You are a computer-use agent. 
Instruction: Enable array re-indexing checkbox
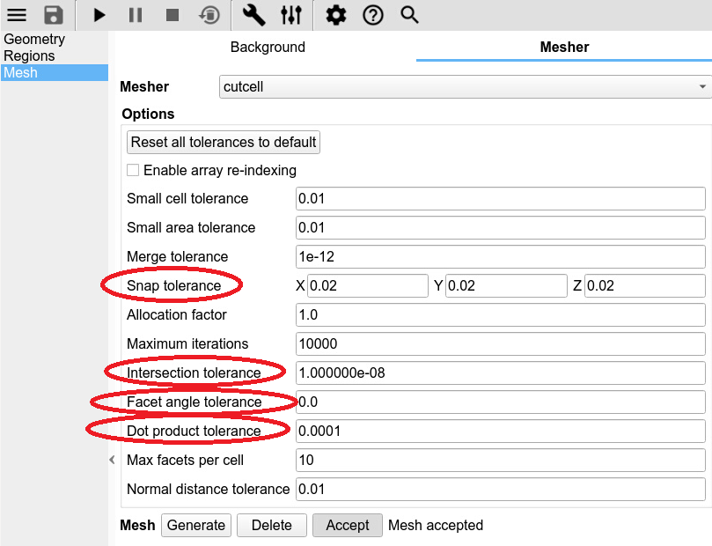click(133, 170)
